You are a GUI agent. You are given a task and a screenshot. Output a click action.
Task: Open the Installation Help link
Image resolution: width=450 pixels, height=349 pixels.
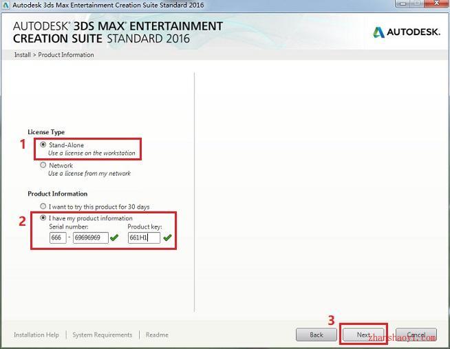[36, 335]
